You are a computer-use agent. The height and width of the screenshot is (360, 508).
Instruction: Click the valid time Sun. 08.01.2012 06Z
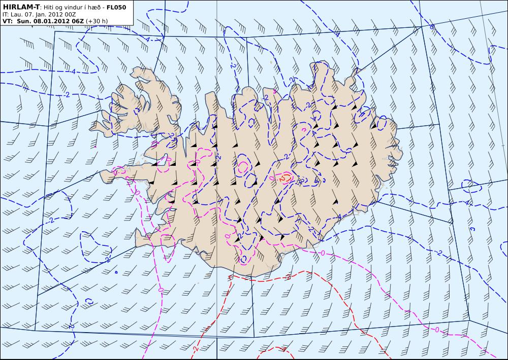[50, 21]
